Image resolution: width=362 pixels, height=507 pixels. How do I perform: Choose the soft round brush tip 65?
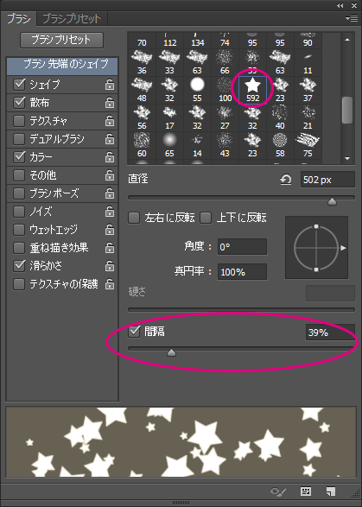169,145
